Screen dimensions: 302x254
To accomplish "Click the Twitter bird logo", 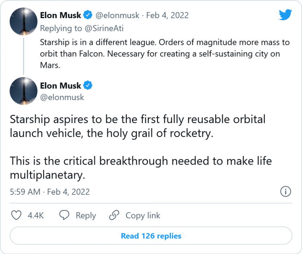I will pyautogui.click(x=285, y=15).
